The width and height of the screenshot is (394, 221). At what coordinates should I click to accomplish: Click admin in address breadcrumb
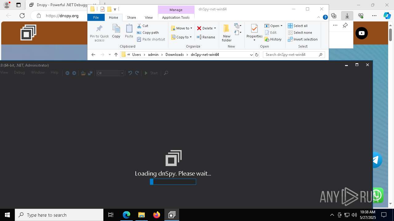coord(153,55)
